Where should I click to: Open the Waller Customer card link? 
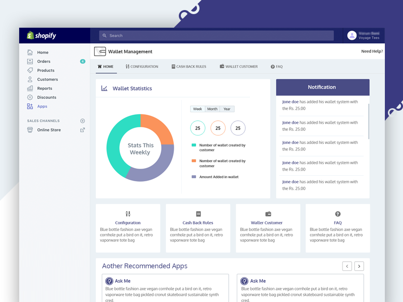[266, 222]
